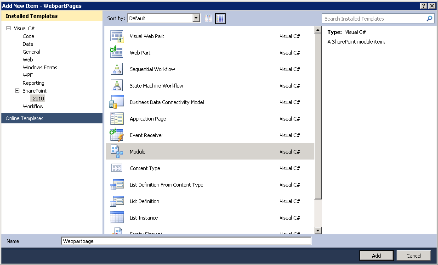The image size is (438, 265).
Task: Select the Event Receiver text
Action: (x=146, y=135)
